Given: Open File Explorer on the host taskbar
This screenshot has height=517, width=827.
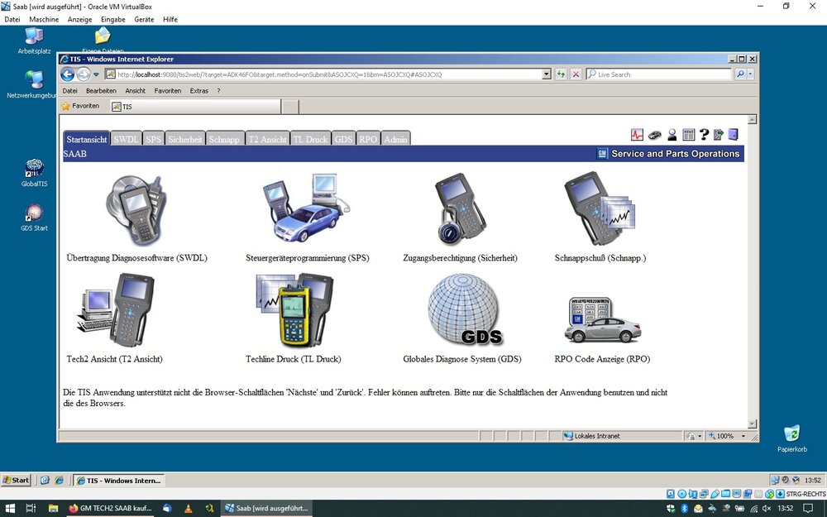Looking at the screenshot, I should [x=53, y=509].
